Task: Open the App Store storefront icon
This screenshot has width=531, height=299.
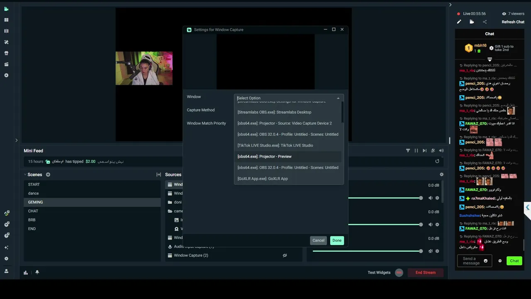Action: tap(6, 53)
